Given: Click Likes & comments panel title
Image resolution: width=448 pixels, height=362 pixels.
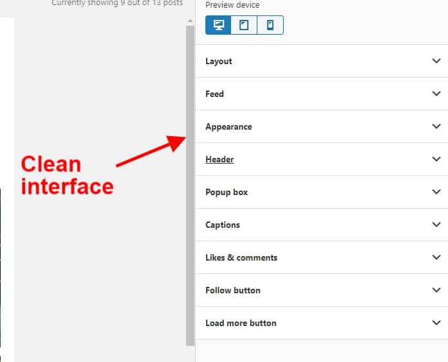Looking at the screenshot, I should [x=241, y=257].
